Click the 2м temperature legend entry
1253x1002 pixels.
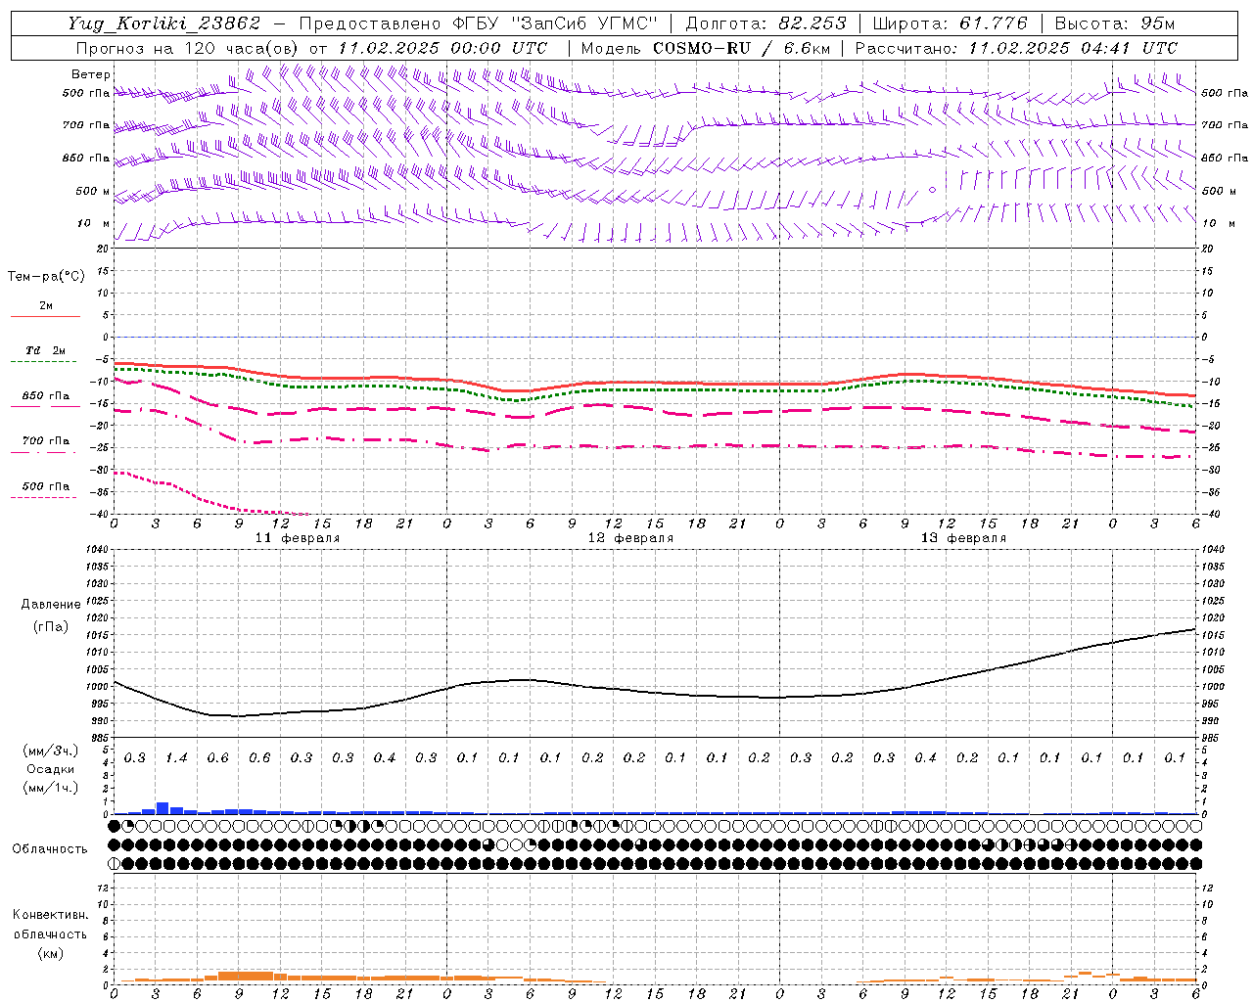46,305
